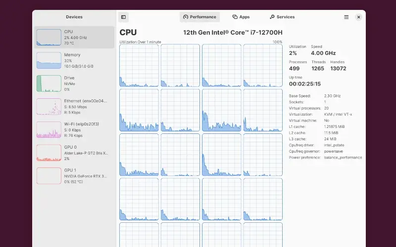
Task: Select GPU 0 Alder Lake-P entry
Action: [x=74, y=153]
